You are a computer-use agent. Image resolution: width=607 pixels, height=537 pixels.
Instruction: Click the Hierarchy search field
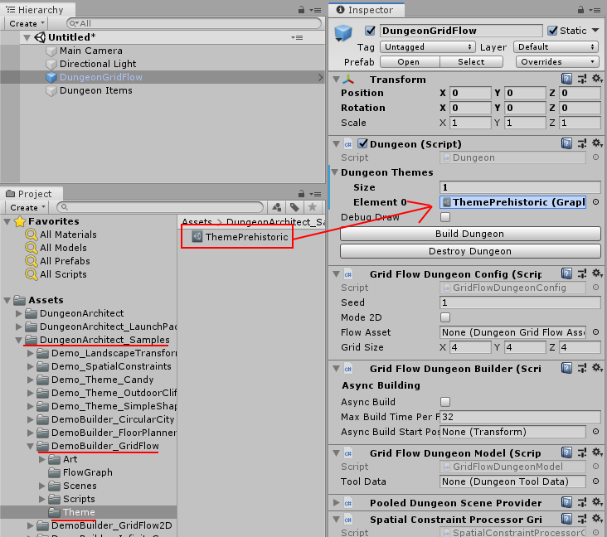[194, 23]
